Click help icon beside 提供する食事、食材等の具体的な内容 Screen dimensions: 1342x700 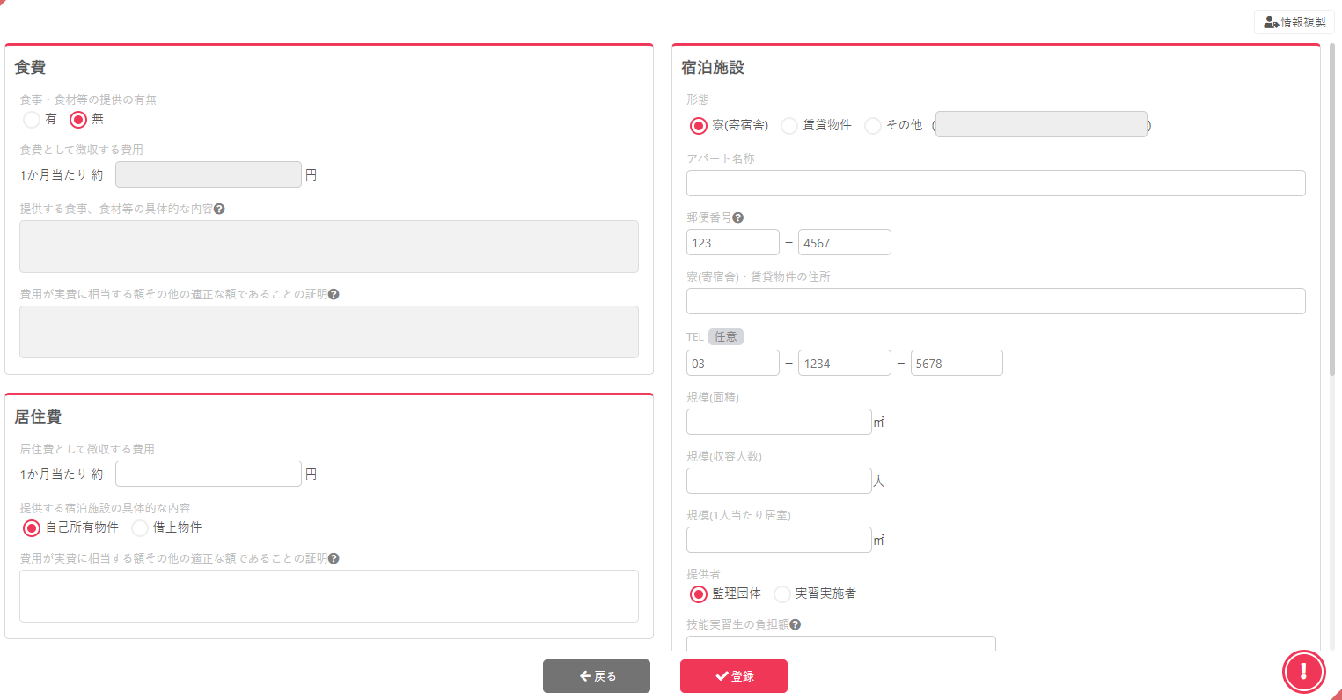point(219,209)
